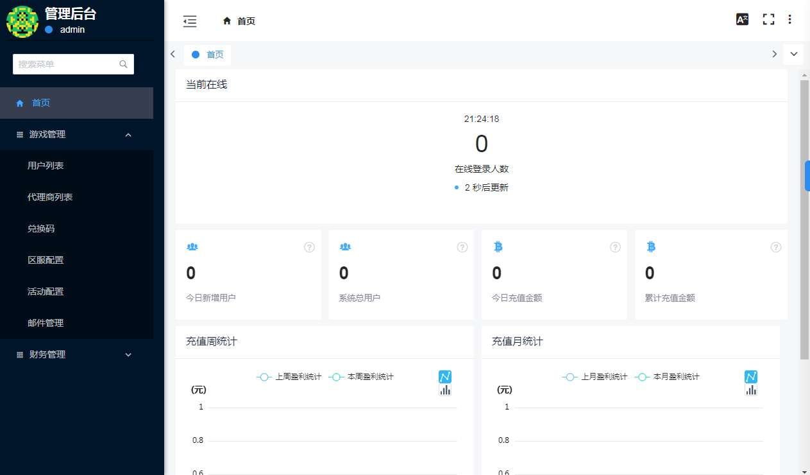Open the tab actions dropdown on the right
810x475 pixels.
coord(794,54)
